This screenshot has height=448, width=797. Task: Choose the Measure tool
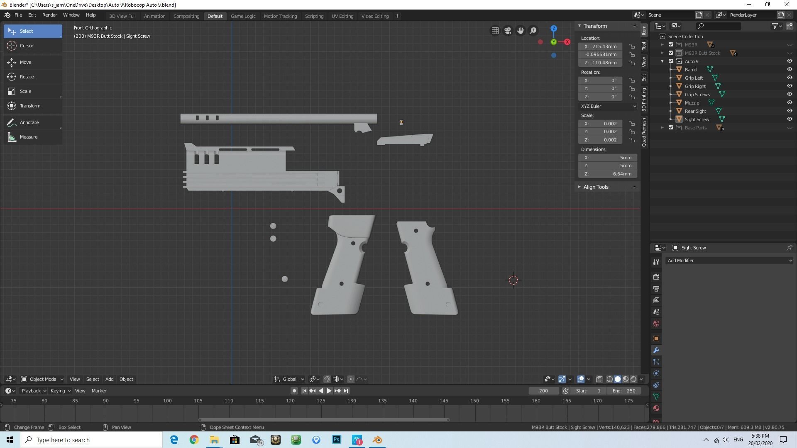click(x=33, y=137)
